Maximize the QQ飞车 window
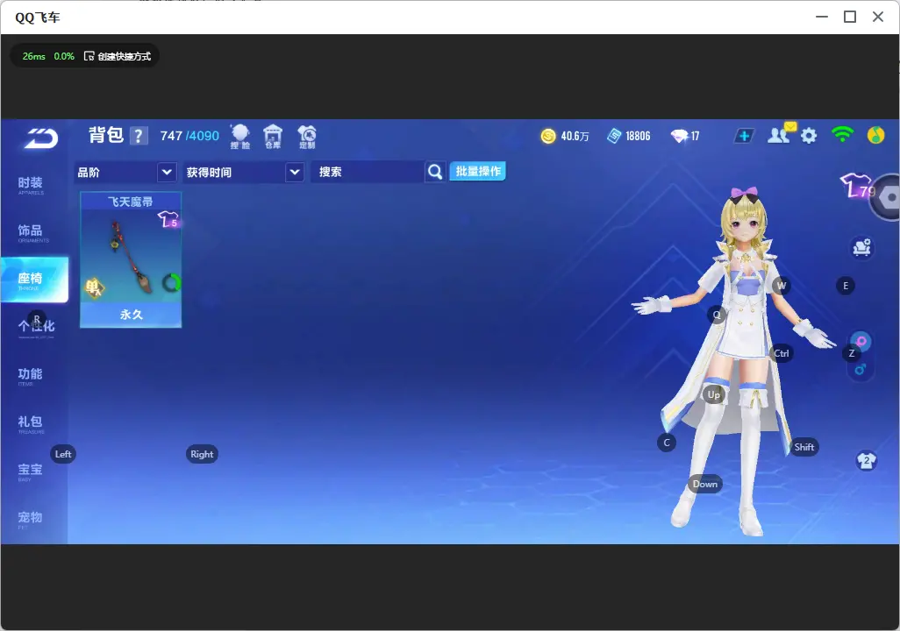The width and height of the screenshot is (900, 631). pyautogui.click(x=850, y=18)
